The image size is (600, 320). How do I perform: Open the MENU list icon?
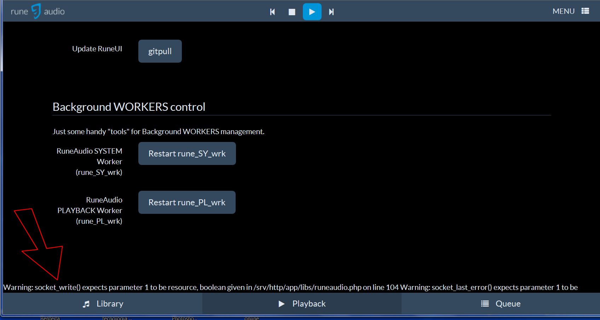tap(585, 11)
